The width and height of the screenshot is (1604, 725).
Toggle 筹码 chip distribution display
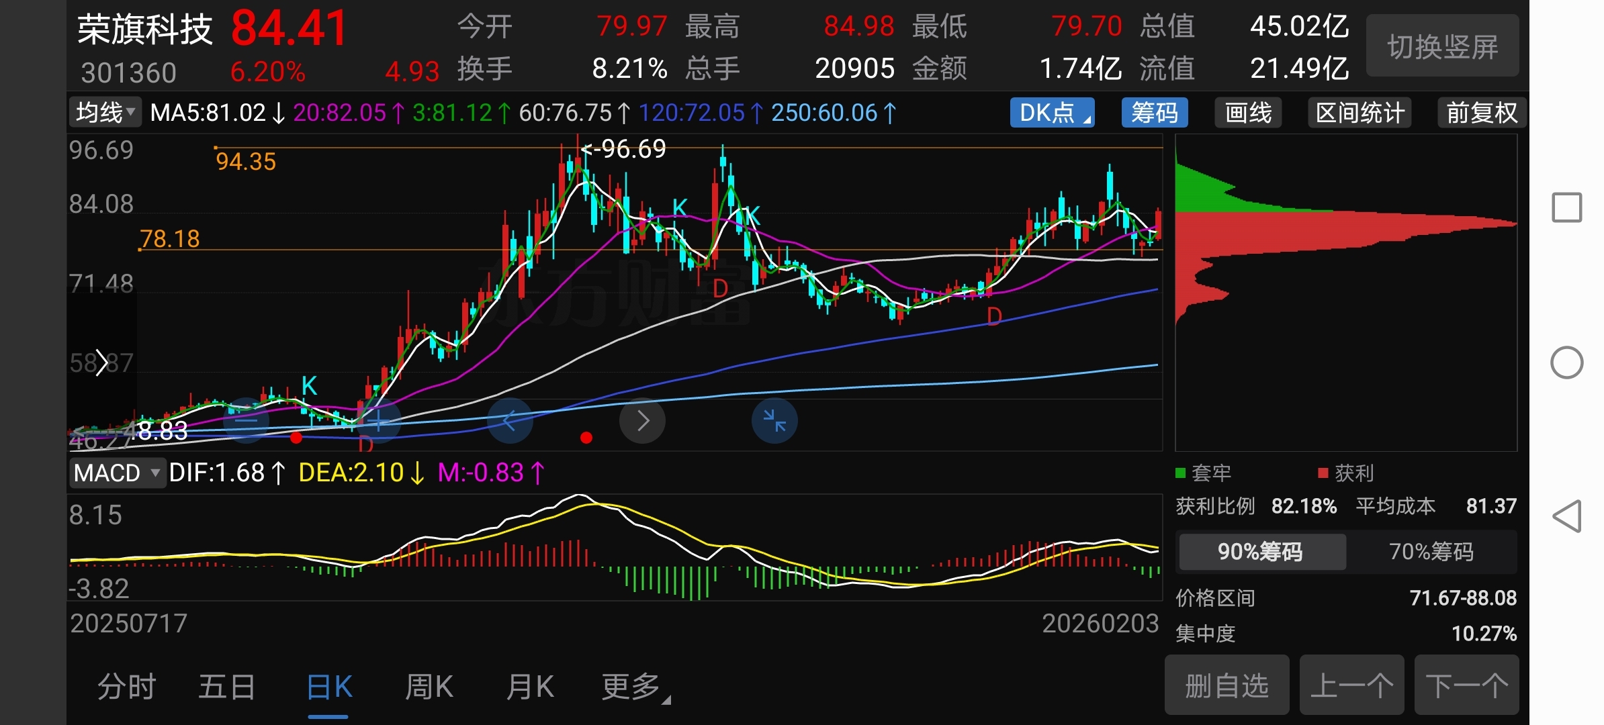(1154, 113)
